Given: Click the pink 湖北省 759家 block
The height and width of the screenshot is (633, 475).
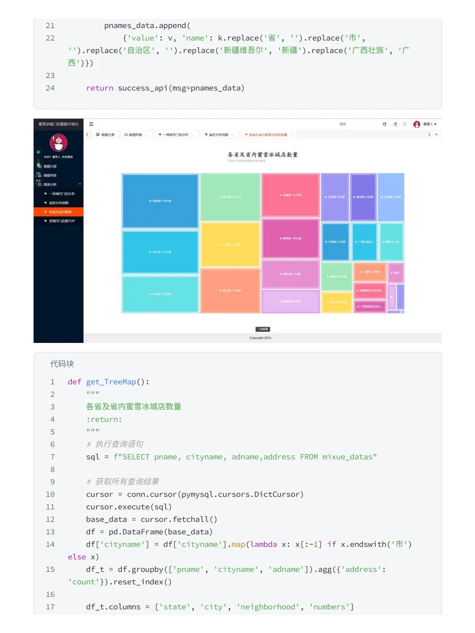Looking at the screenshot, I should (x=290, y=274).
